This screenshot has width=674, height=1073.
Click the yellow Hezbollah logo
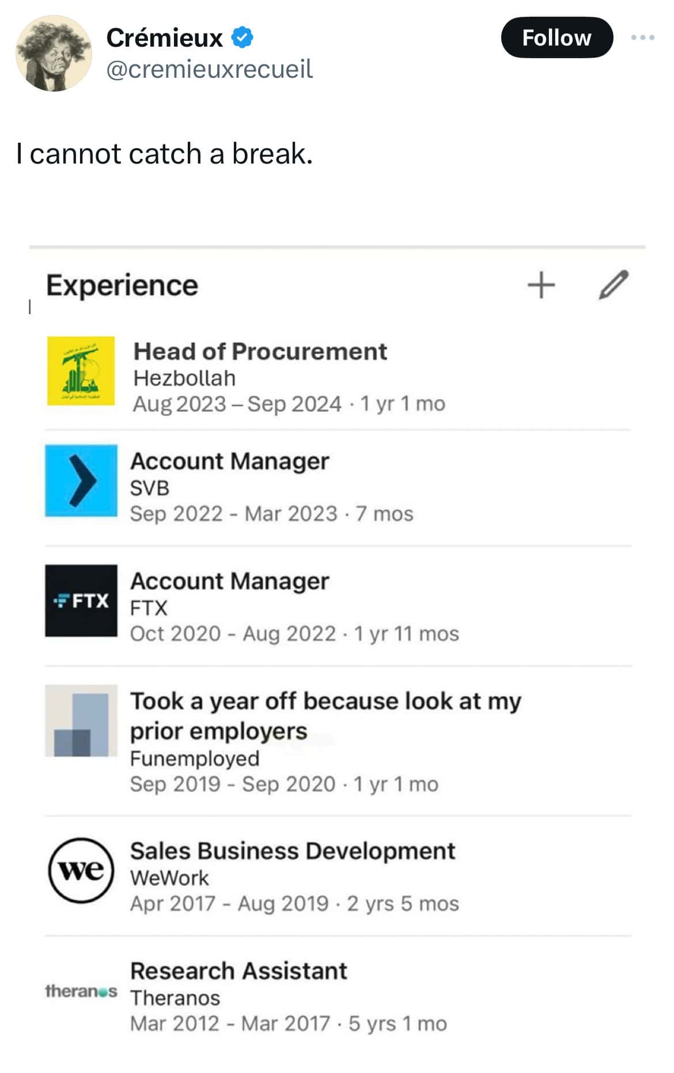pyautogui.click(x=81, y=371)
